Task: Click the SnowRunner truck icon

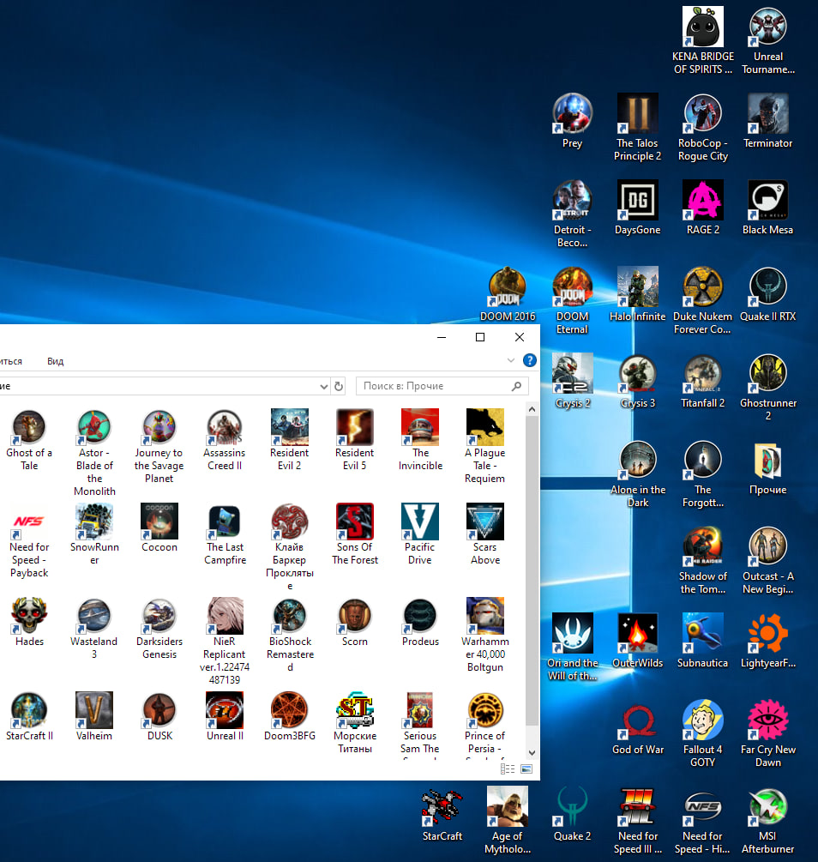Action: [x=94, y=521]
